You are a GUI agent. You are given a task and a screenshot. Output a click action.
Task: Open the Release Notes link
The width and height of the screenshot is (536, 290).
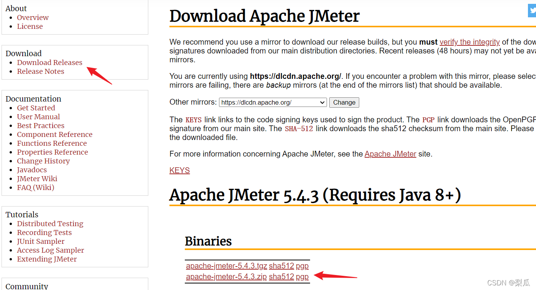point(40,71)
